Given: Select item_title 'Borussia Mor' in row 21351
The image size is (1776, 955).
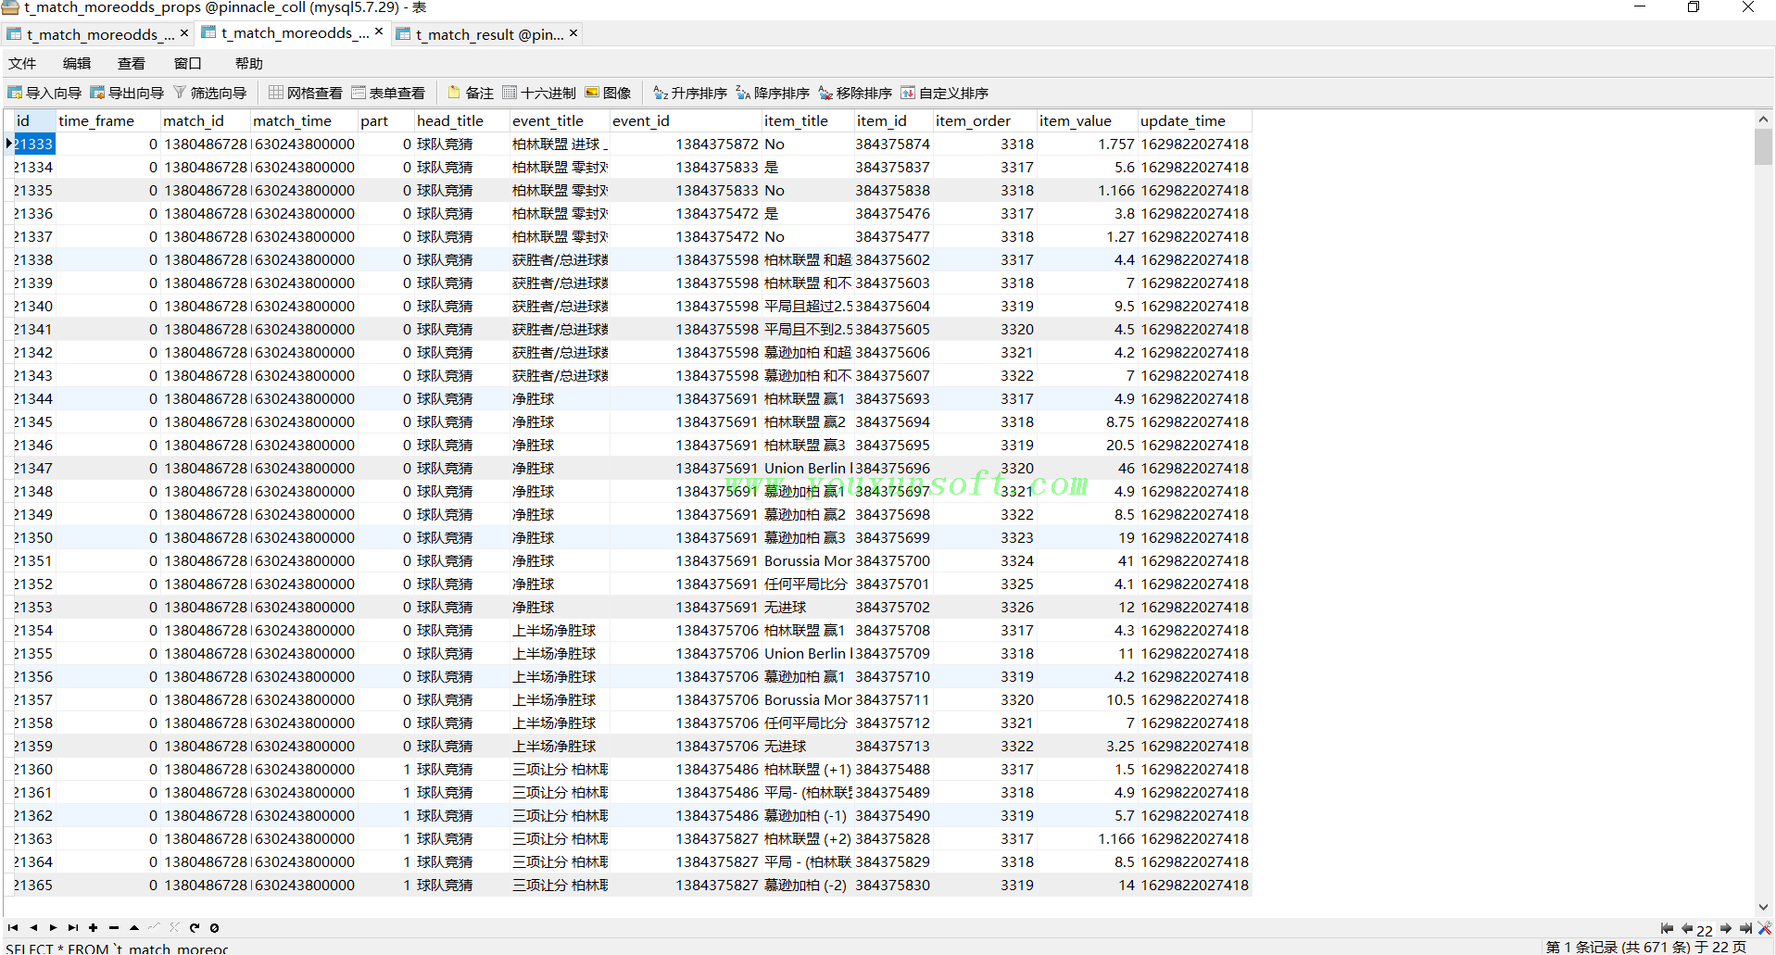Looking at the screenshot, I should 807,561.
